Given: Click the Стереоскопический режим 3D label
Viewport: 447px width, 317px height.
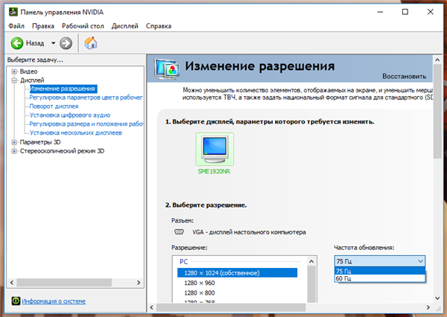Looking at the screenshot, I should tap(62, 151).
